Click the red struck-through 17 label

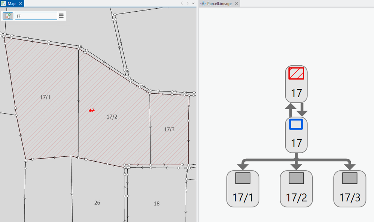[x=92, y=110]
